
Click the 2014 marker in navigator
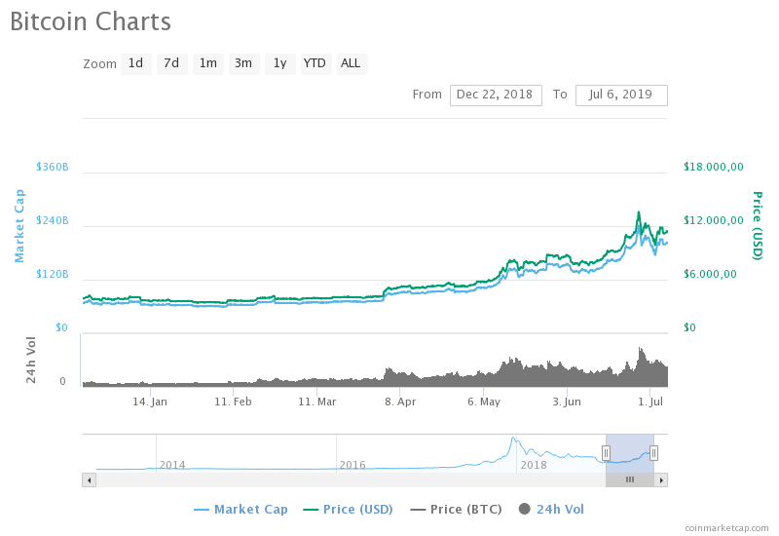click(172, 465)
